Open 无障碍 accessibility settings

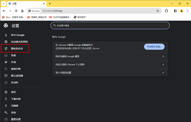(x=15, y=105)
